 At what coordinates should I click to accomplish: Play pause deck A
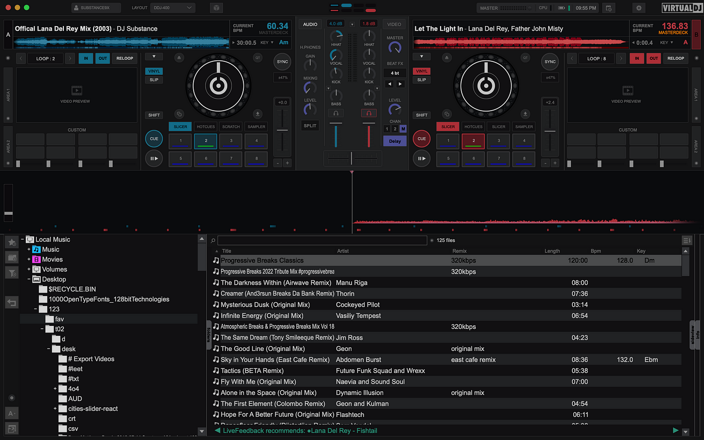pyautogui.click(x=154, y=158)
